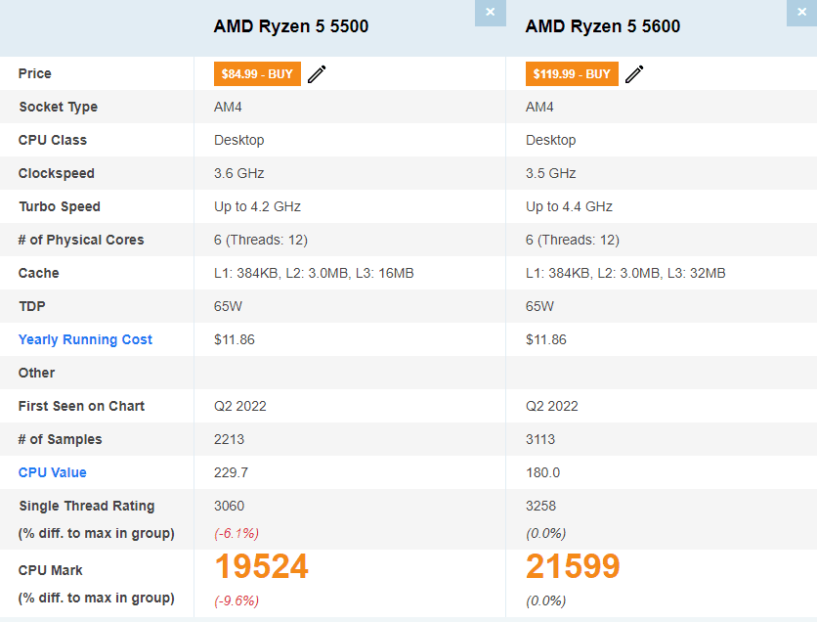The image size is (817, 622).
Task: Select the AMD Ryzen 5 5600 heading
Action: 603,26
